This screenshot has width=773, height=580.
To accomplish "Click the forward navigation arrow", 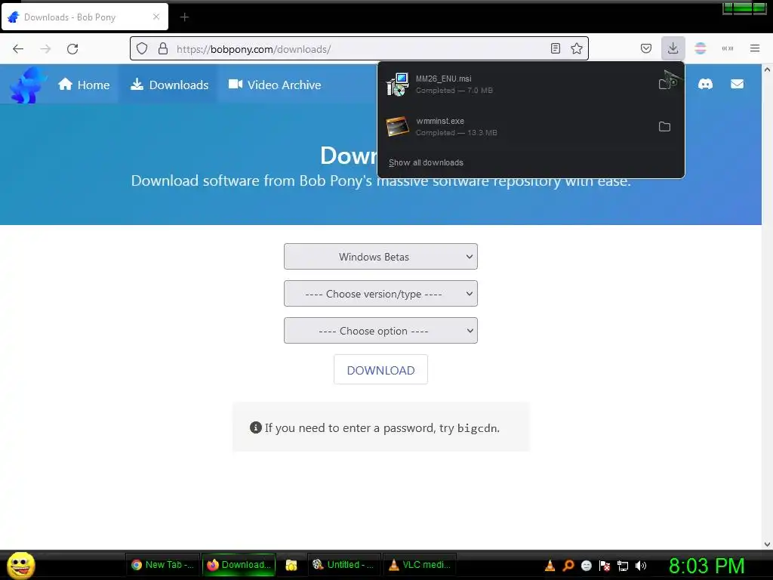I will coord(45,49).
